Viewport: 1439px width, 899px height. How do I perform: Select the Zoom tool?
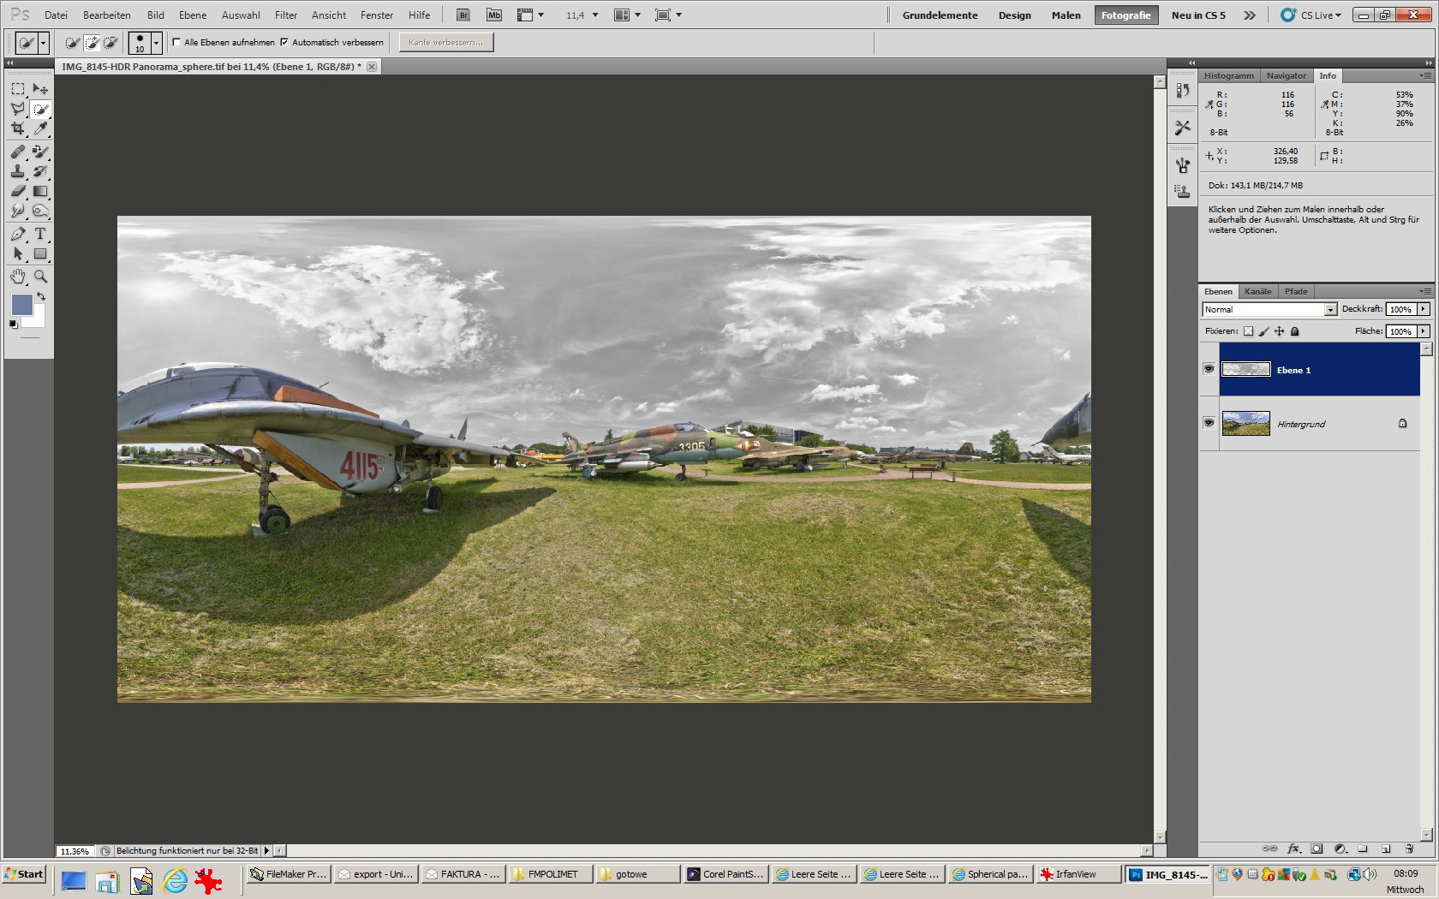[x=40, y=277]
